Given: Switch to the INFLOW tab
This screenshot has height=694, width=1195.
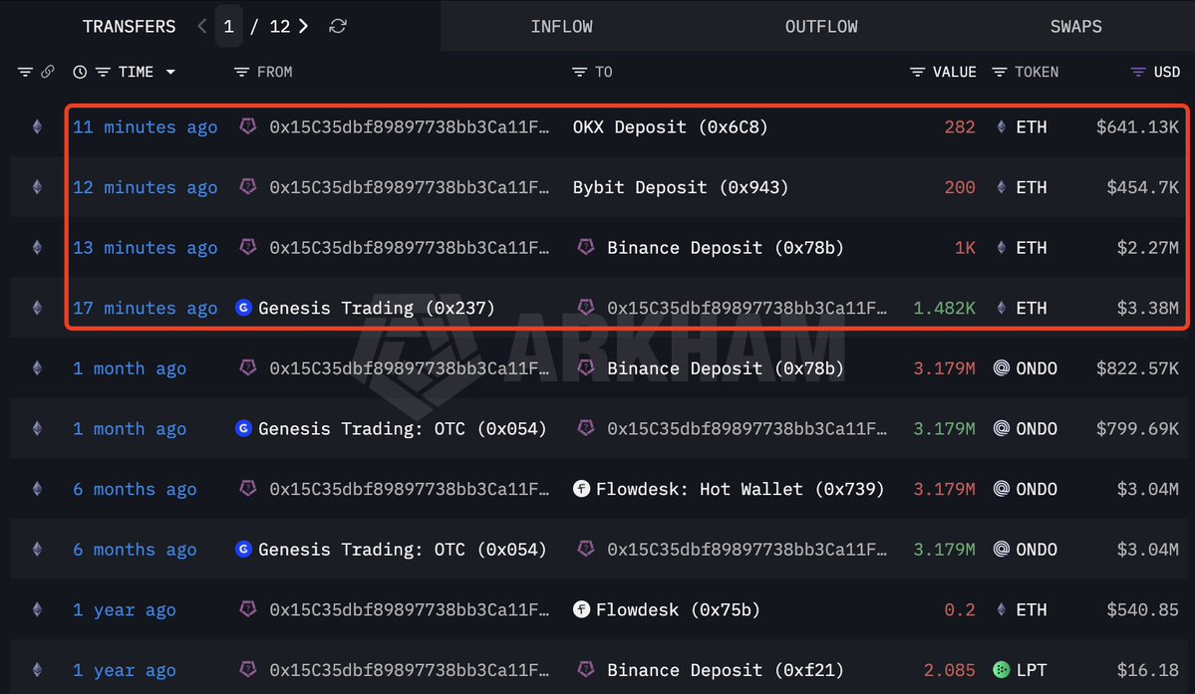Looking at the screenshot, I should pyautogui.click(x=562, y=27).
